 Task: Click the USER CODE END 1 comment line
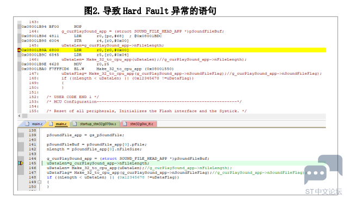pyautogui.click(x=72, y=97)
